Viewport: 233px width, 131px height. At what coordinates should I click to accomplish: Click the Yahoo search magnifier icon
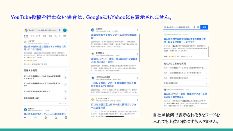[x=165, y=27]
